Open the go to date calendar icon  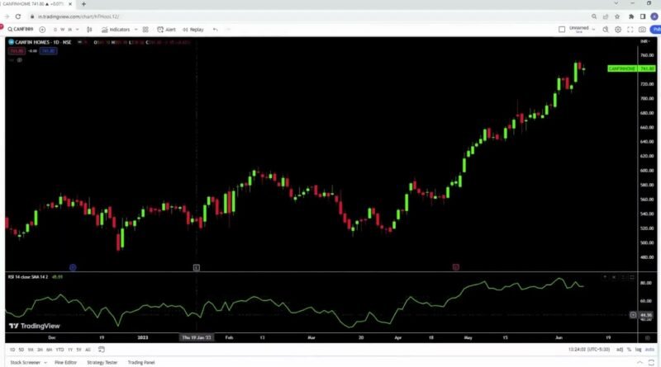tap(101, 350)
